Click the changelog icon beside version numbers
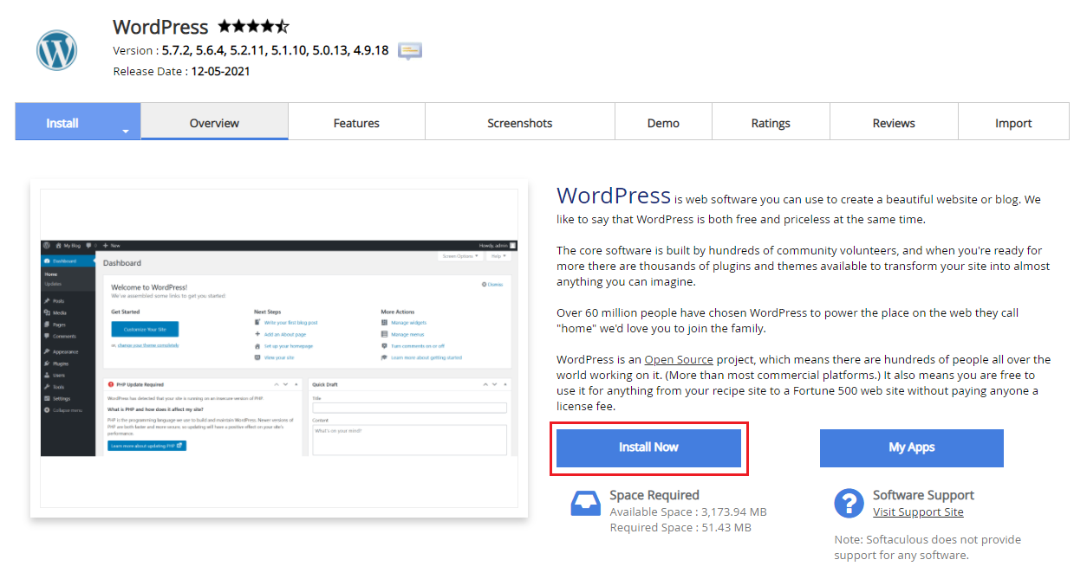This screenshot has height=579, width=1087. (410, 50)
